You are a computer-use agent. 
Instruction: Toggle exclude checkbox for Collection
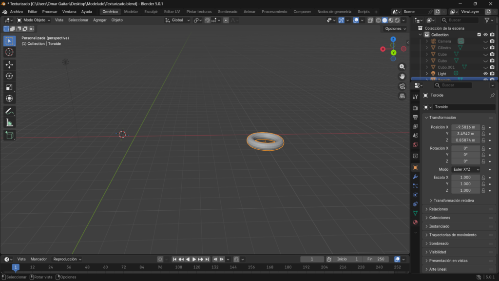[x=479, y=35]
